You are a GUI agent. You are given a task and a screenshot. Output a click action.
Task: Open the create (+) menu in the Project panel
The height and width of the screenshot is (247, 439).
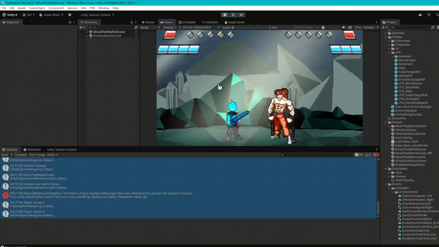click(x=385, y=27)
